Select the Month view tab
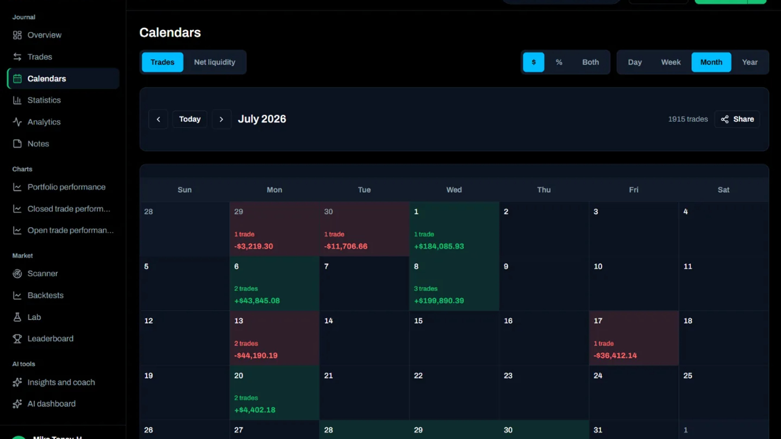 tap(711, 62)
